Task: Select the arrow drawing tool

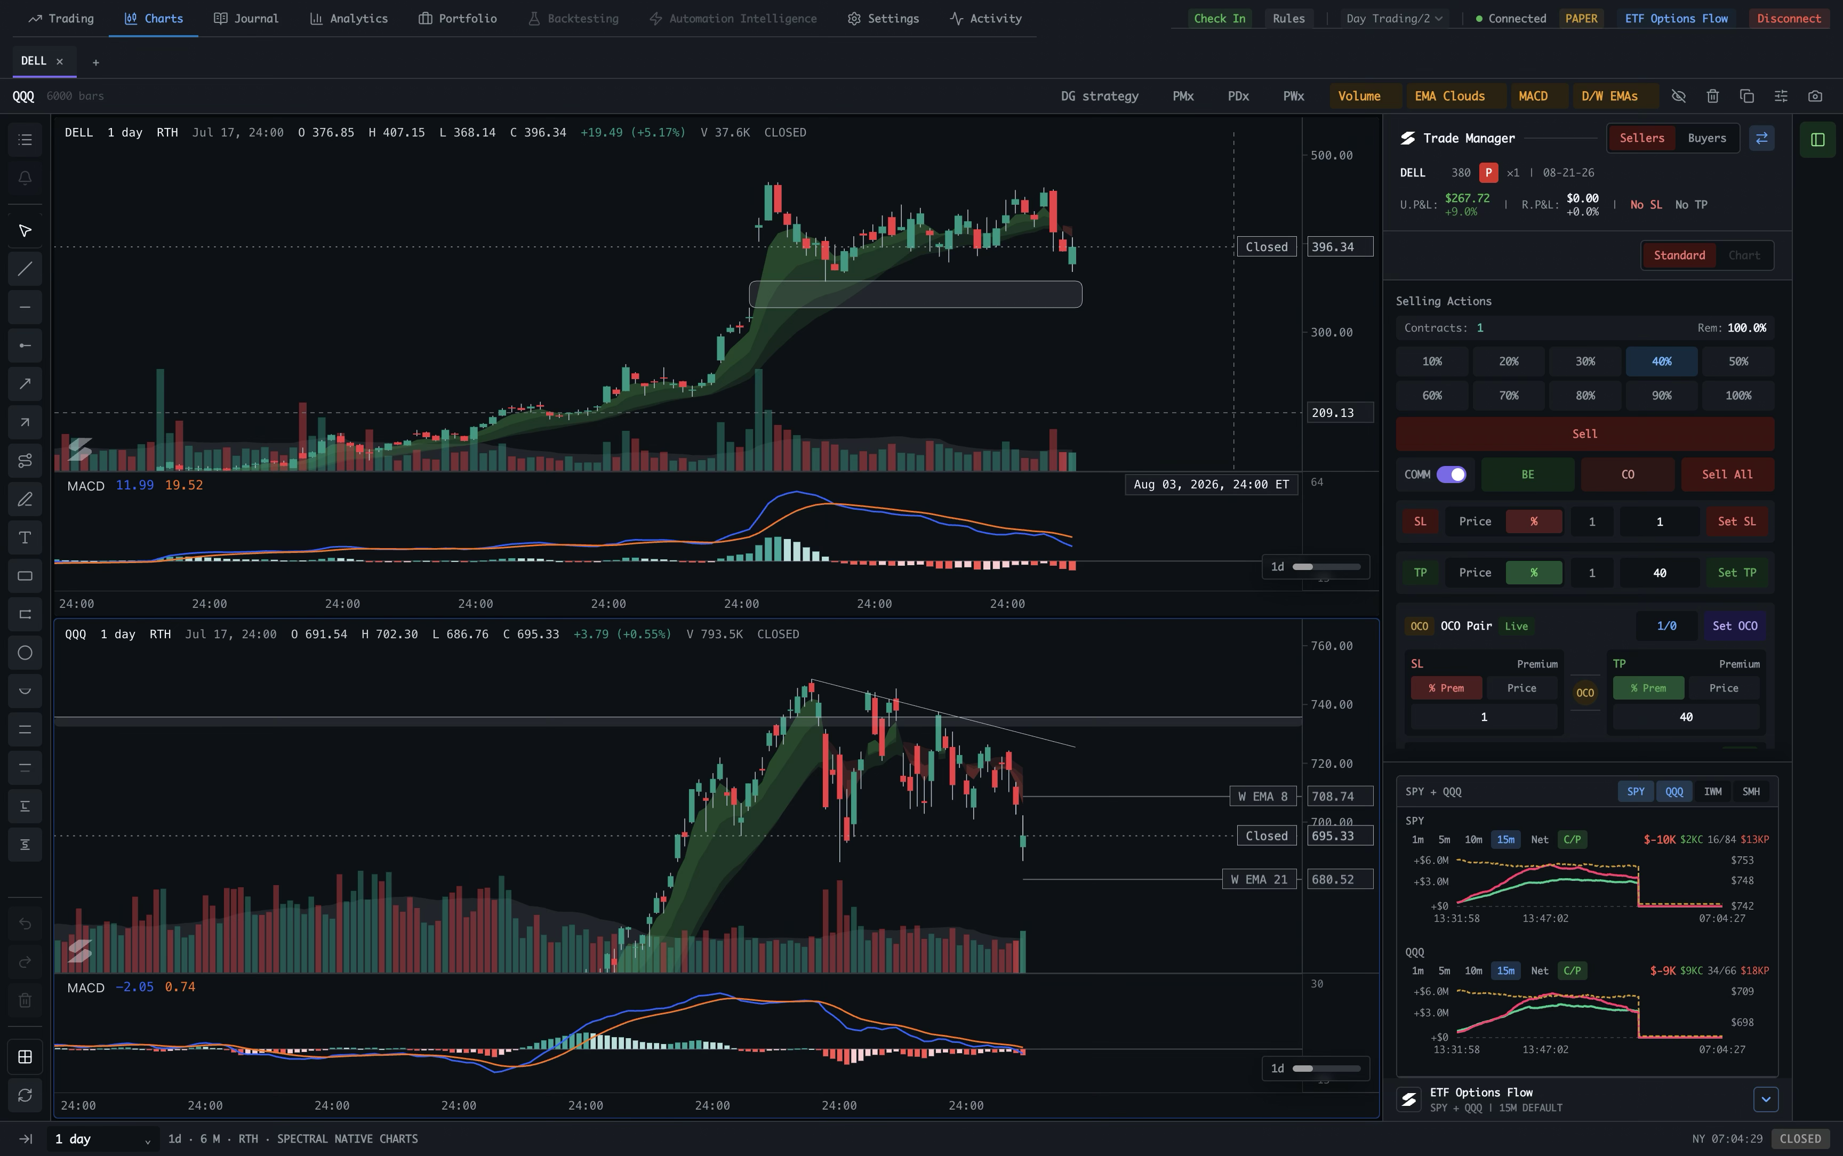Action: point(25,384)
